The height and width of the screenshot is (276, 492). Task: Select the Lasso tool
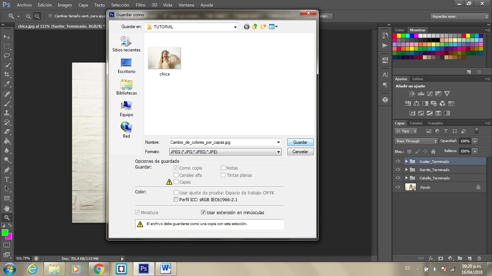tap(7, 56)
